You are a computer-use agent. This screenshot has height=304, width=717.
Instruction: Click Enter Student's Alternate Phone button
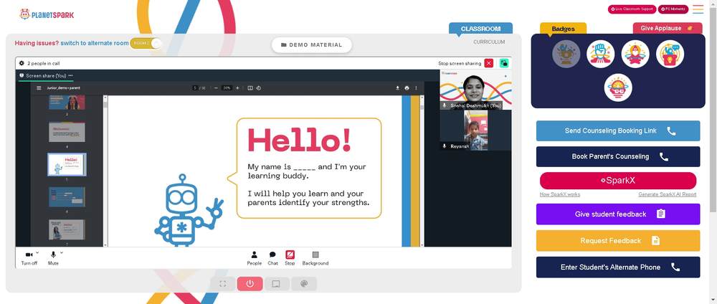[x=618, y=267]
